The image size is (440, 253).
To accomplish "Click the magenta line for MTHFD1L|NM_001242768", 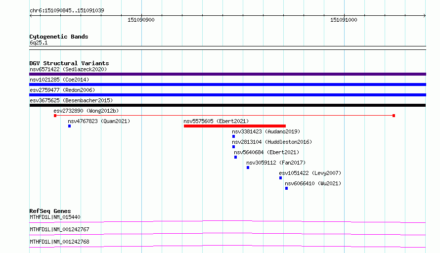I will [227, 246].
